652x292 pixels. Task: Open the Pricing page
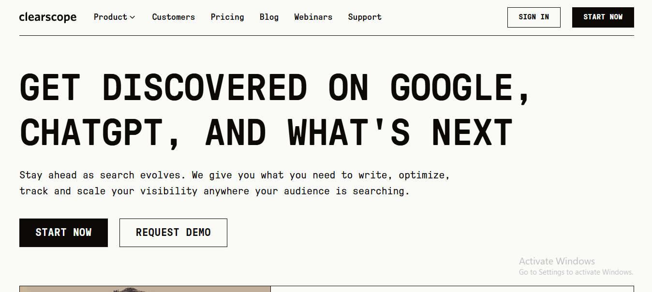(x=227, y=17)
